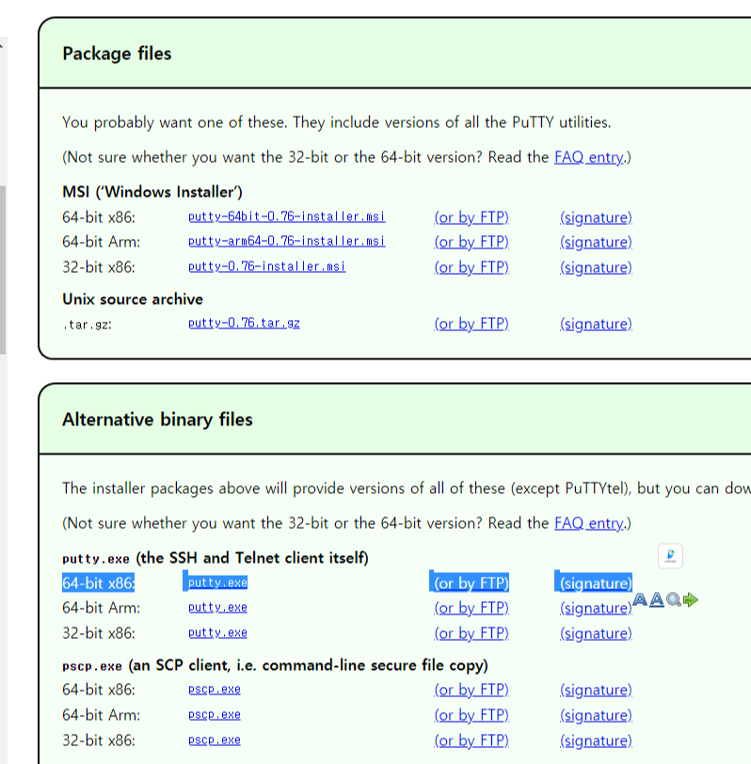This screenshot has width=751, height=764.
Task: Open the FTP link for 32-bit x86 pscp.exe
Action: coord(471,740)
